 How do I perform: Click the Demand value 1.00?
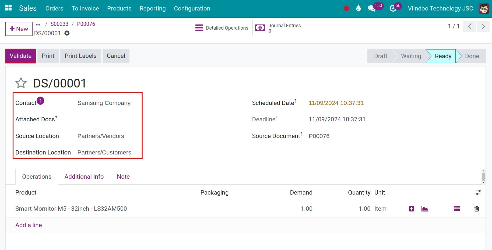coord(307,209)
